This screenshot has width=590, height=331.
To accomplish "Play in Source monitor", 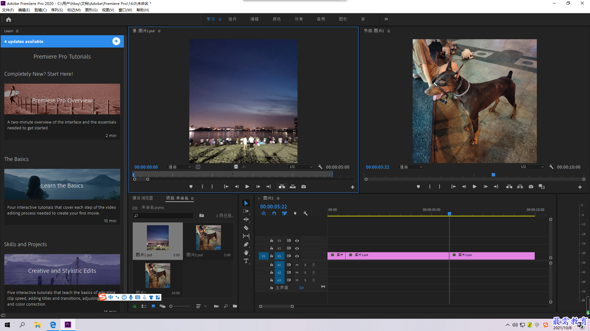I will pyautogui.click(x=247, y=187).
